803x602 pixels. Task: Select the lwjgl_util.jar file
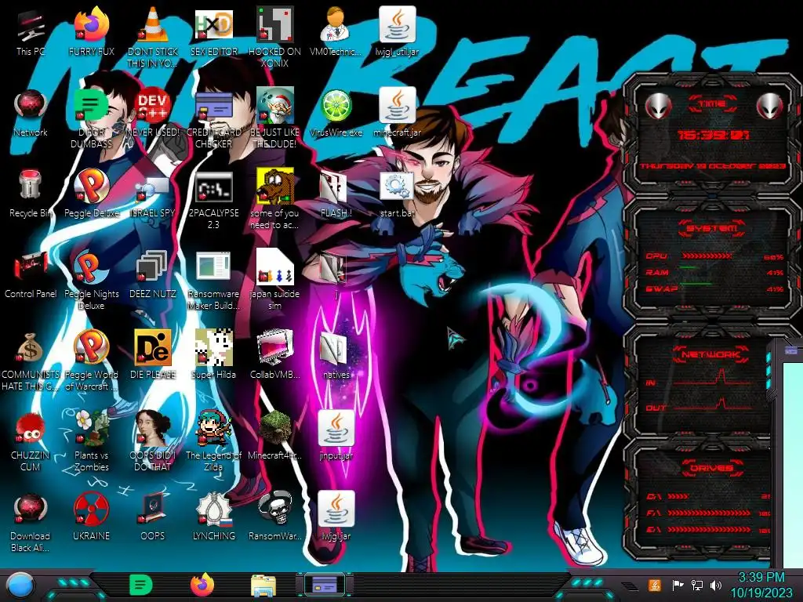coord(398,24)
